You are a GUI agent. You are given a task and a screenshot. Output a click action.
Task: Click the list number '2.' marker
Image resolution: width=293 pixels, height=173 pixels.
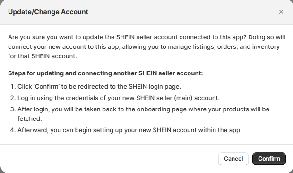[13, 98]
